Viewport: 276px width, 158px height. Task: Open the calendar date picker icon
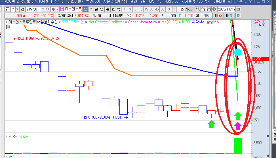238,9
